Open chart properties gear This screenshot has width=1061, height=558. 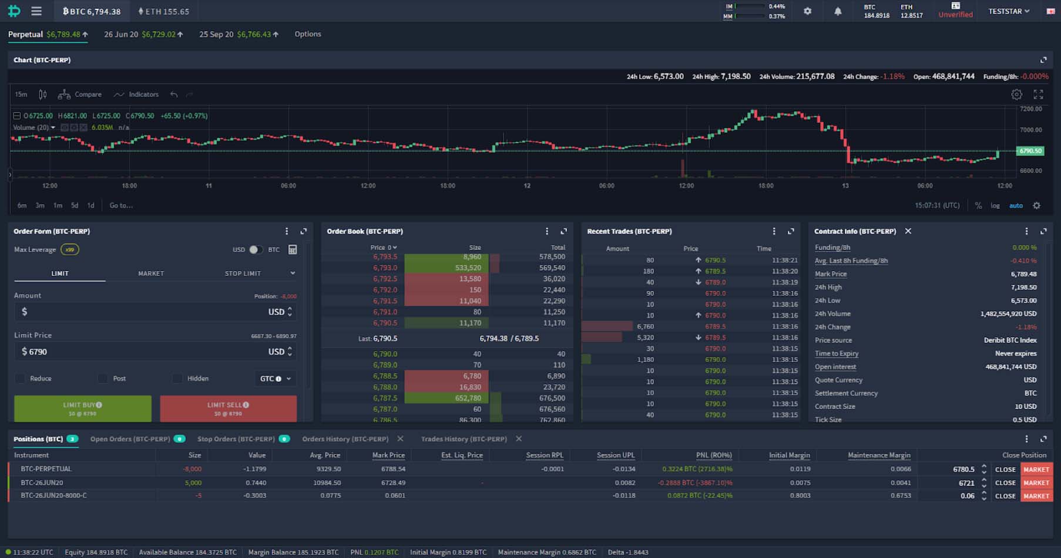[1016, 94]
